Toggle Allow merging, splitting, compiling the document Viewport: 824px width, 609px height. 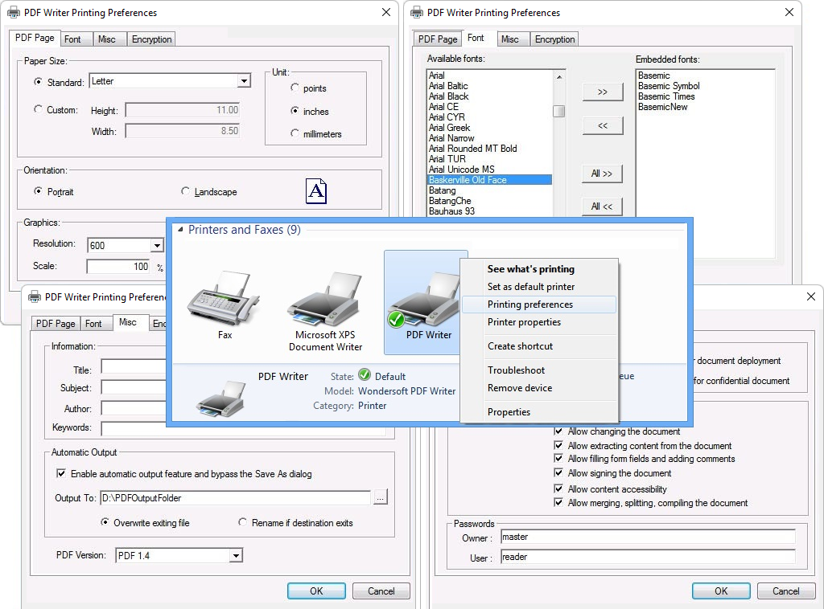558,502
